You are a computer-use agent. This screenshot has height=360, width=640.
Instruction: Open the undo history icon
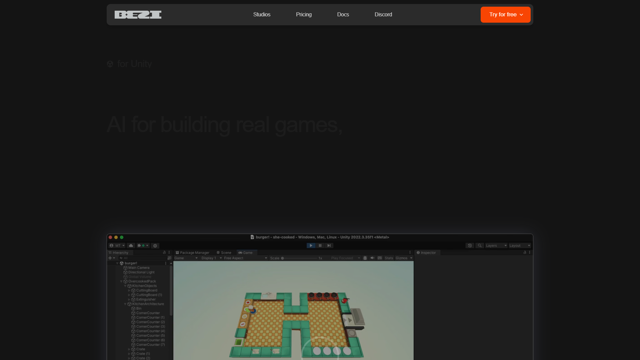pos(470,246)
